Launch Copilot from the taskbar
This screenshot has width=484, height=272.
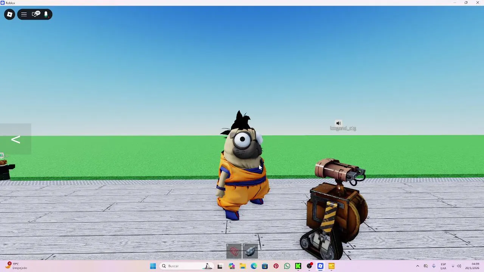tap(231, 266)
